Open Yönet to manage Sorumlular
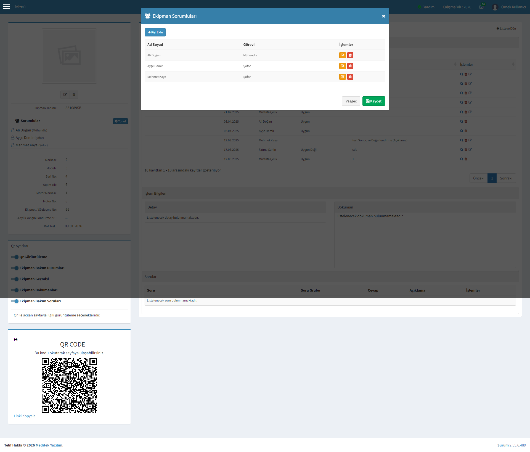 pos(120,121)
